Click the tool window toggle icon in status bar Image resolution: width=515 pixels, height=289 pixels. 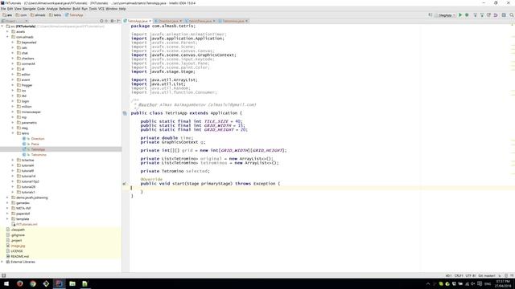tap(3, 275)
